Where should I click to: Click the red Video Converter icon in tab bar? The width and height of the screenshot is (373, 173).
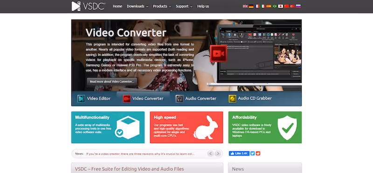126,98
